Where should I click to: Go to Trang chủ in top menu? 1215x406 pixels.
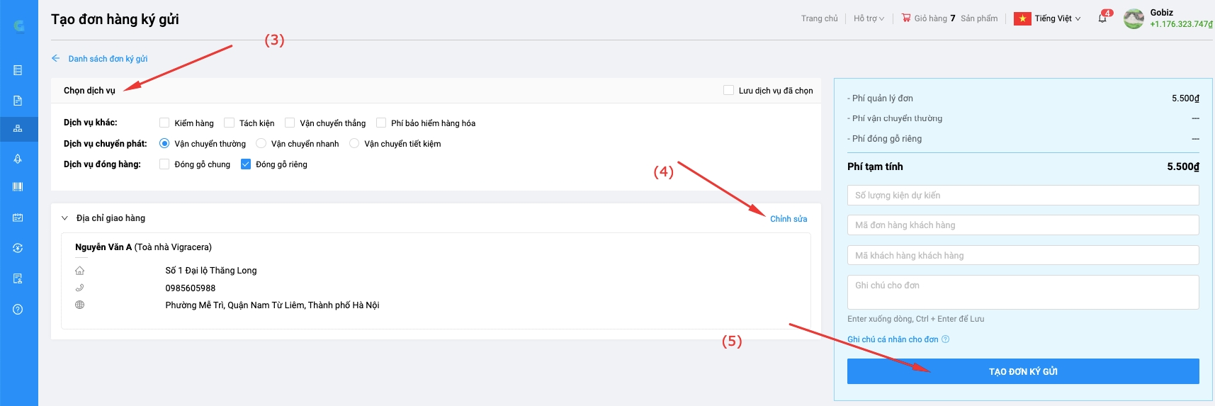(819, 18)
